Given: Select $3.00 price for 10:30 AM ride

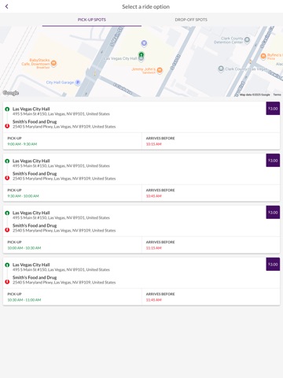Looking at the screenshot, I should [x=273, y=265].
